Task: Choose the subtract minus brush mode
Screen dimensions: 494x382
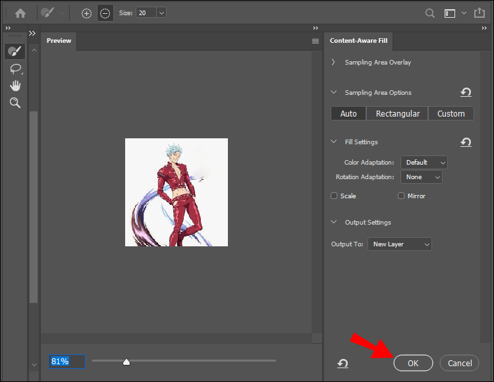Action: click(105, 13)
